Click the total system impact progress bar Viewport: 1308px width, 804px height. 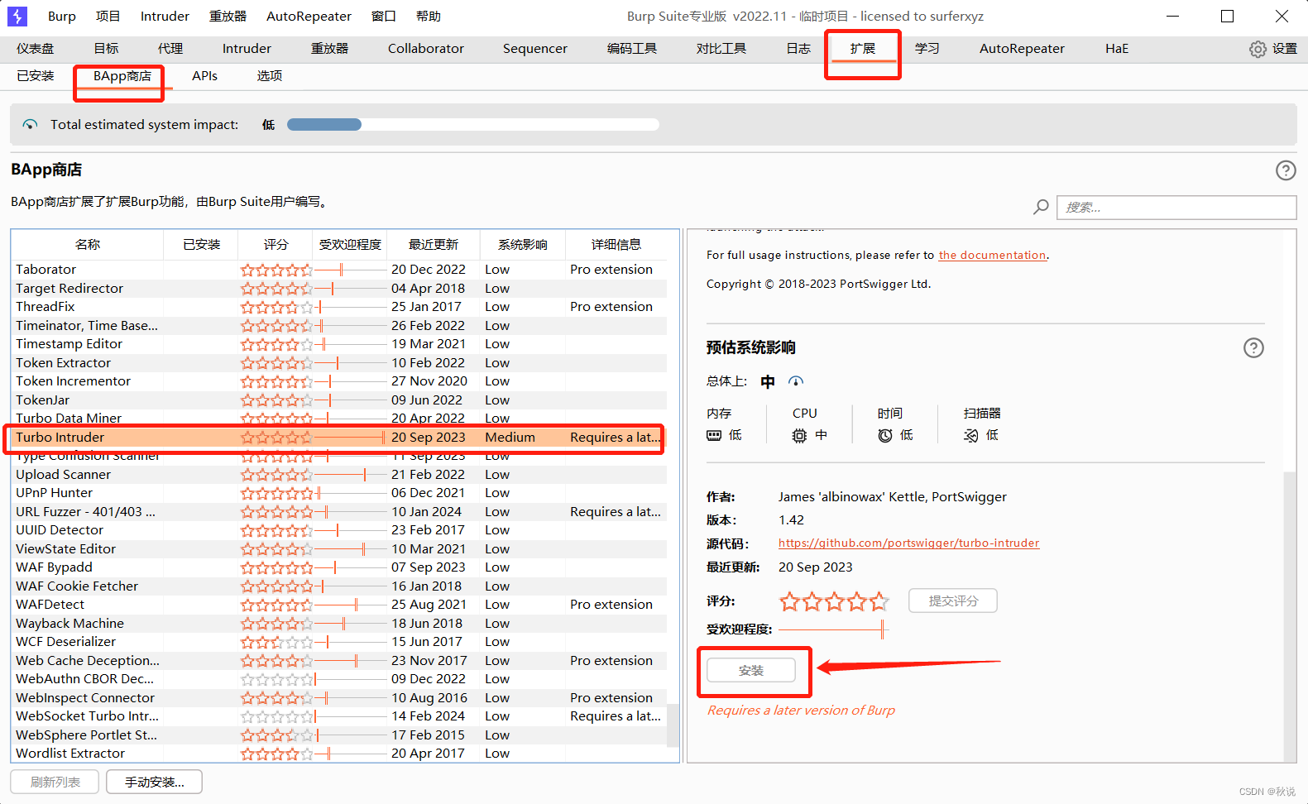pyautogui.click(x=473, y=124)
